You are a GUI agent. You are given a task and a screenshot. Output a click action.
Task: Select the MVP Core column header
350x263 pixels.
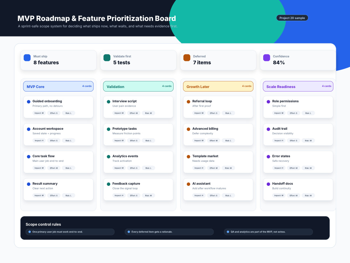point(58,86)
